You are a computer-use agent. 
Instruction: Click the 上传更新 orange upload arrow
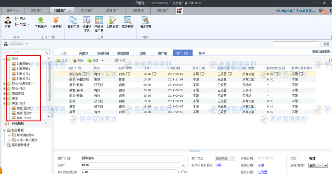[56, 20]
